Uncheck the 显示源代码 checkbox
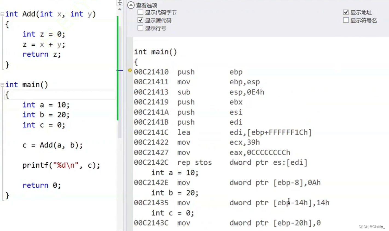The height and width of the screenshot is (231, 389). tap(140, 20)
